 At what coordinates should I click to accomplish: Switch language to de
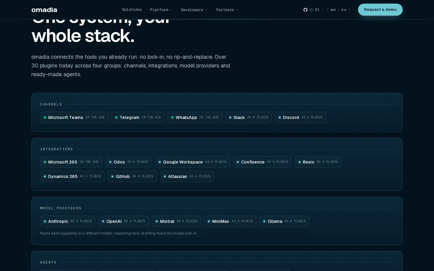pyautogui.click(x=344, y=10)
